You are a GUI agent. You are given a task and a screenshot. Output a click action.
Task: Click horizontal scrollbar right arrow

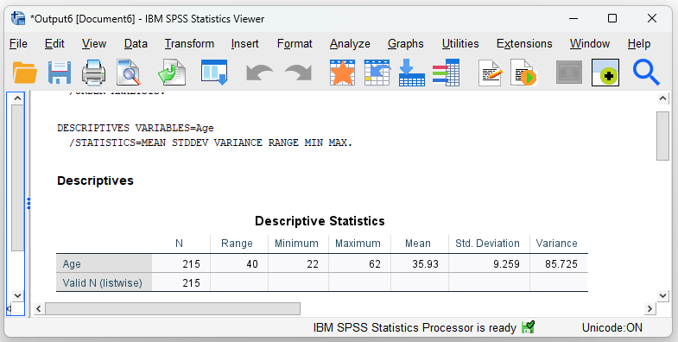pos(649,308)
